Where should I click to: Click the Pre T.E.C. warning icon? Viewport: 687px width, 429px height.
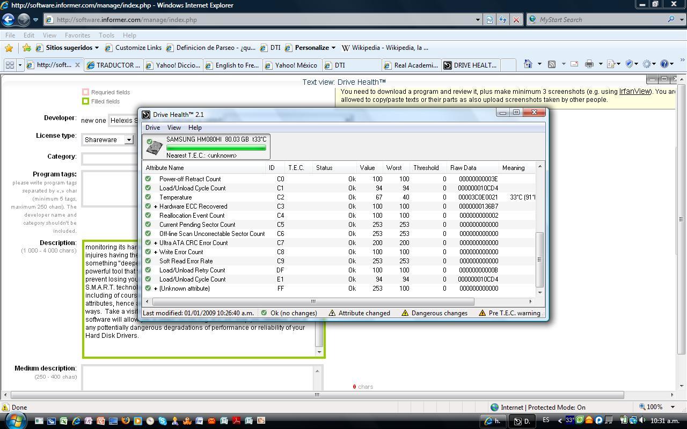click(482, 313)
